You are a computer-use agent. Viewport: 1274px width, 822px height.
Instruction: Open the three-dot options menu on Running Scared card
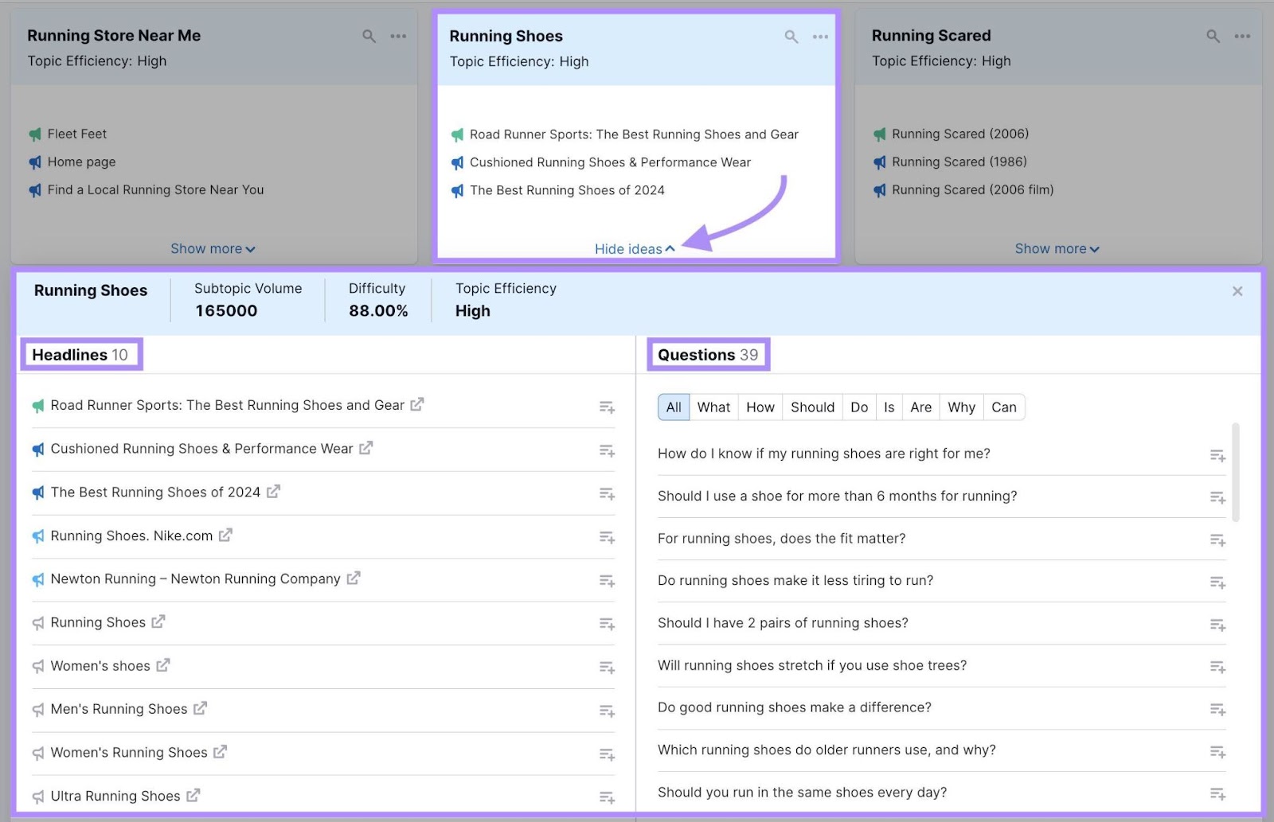pyautogui.click(x=1241, y=37)
